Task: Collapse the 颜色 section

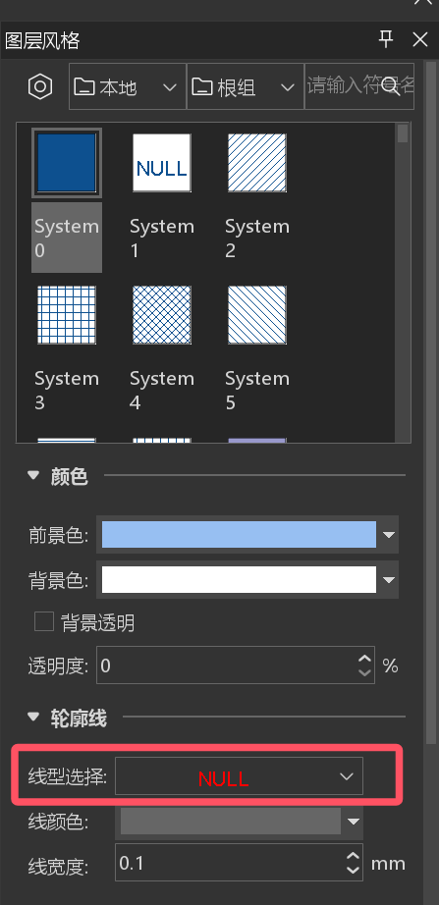Action: (x=33, y=476)
